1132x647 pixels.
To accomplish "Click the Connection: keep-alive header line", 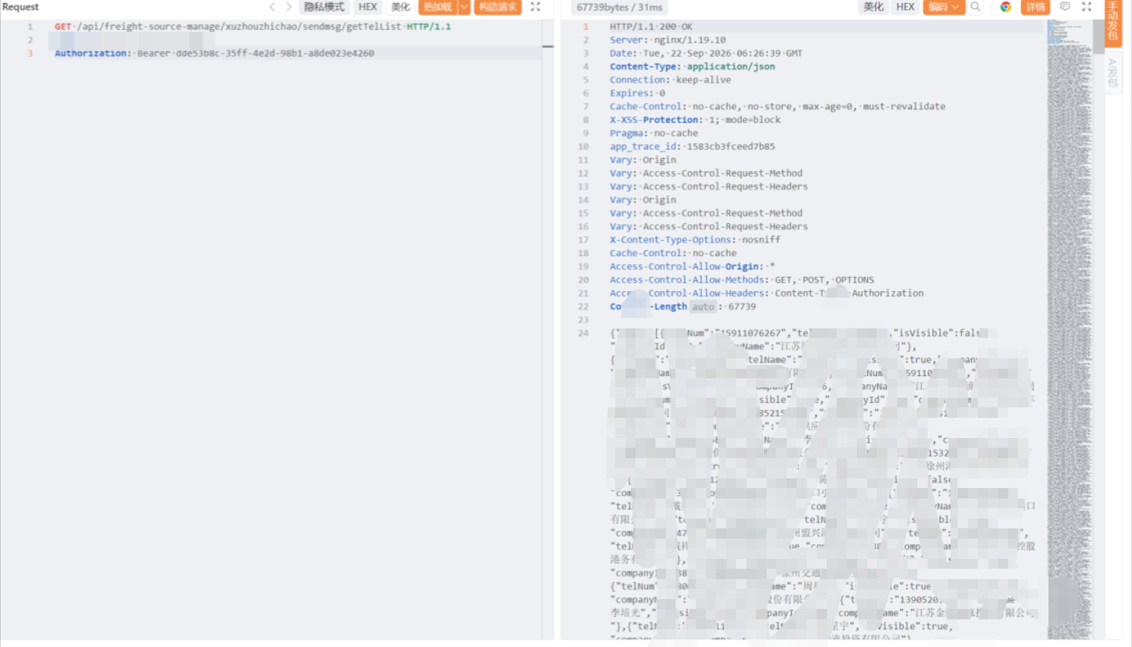I will point(670,80).
